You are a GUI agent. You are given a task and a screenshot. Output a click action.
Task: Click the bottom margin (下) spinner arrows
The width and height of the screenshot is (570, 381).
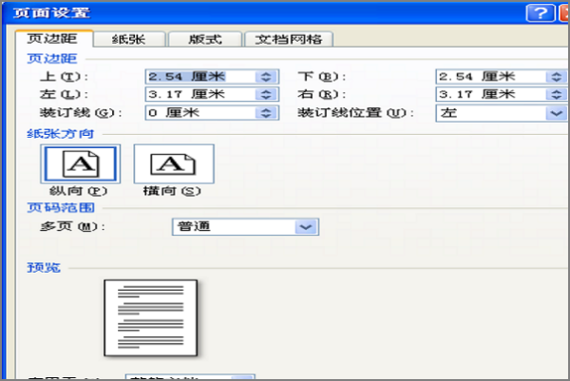pos(558,76)
